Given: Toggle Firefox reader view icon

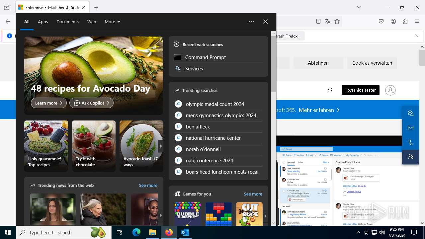Looking at the screenshot, I should (x=318, y=21).
